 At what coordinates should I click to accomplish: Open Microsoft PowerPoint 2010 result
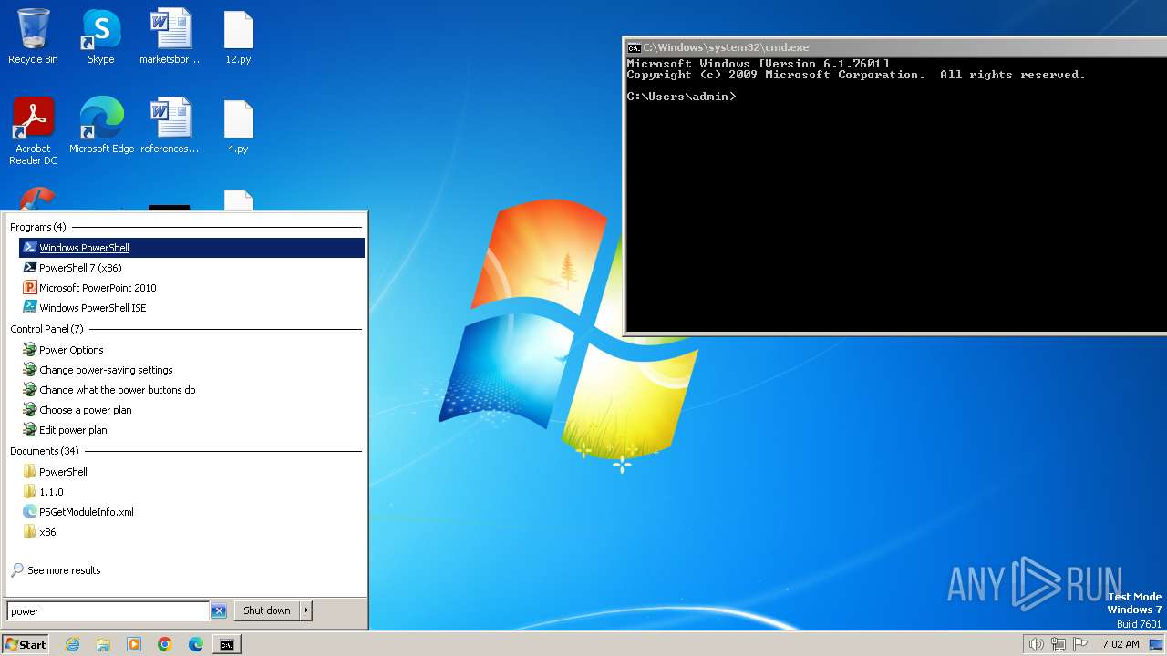click(x=191, y=288)
